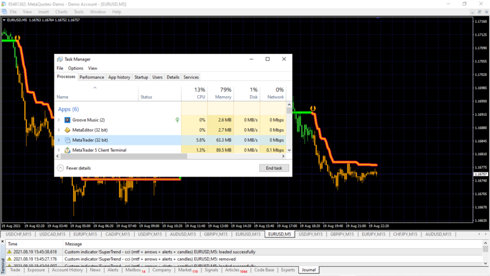Click the MetaTrader (32 bit) process icon
490x276 pixels.
[67, 140]
